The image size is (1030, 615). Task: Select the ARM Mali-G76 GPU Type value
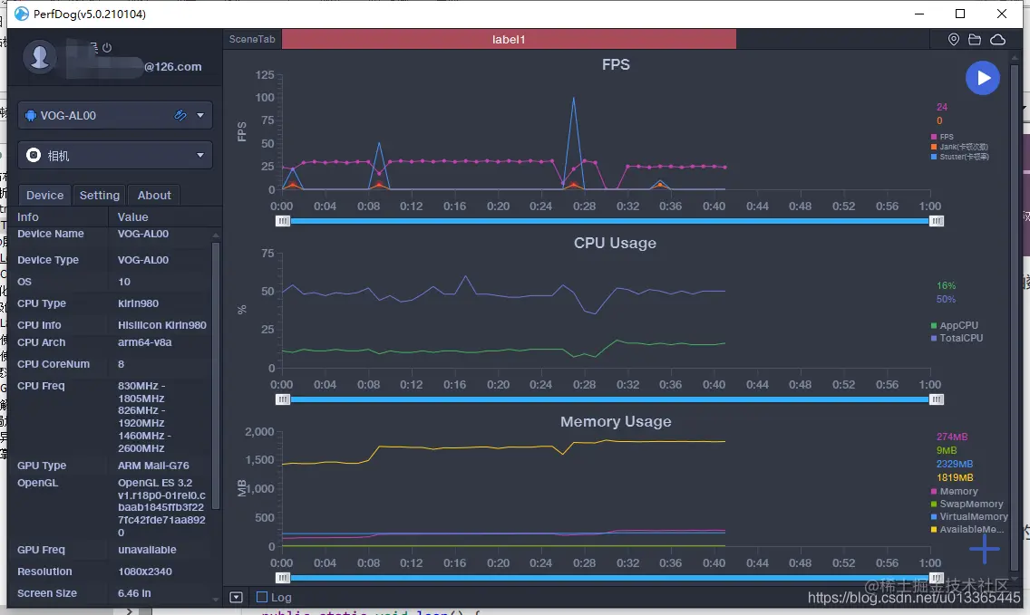(153, 466)
